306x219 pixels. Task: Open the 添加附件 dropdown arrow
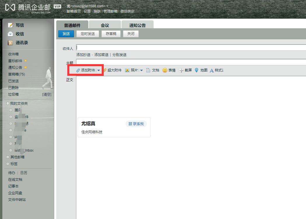click(x=99, y=70)
